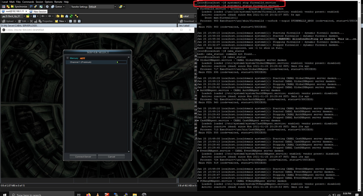Click the local path D:\My Server\CABAL SERVER\LOGS\
Viewport: 363px width, 196px height.
click(x=19, y=25)
